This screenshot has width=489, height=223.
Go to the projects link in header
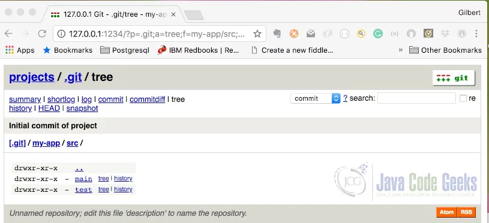(x=31, y=77)
